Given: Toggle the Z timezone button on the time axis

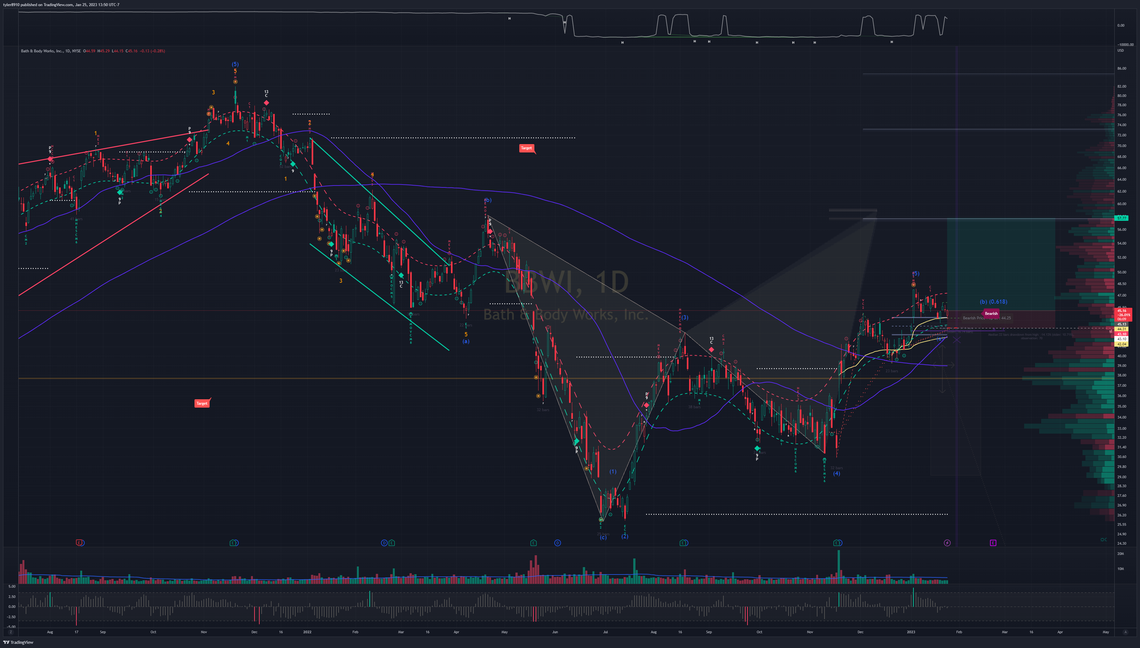Looking at the screenshot, I should point(11,632).
